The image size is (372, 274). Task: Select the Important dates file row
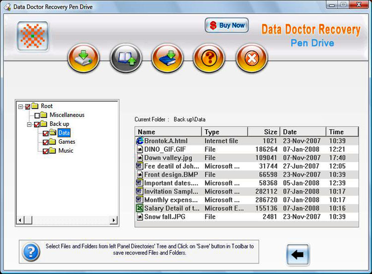pyautogui.click(x=247, y=183)
